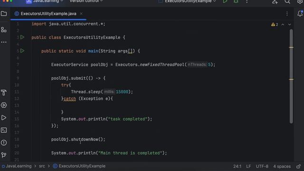Click the ExecutorsUtilityExample breadcrumb
Image resolution: width=304 pixels, height=171 pixels.
(x=79, y=166)
